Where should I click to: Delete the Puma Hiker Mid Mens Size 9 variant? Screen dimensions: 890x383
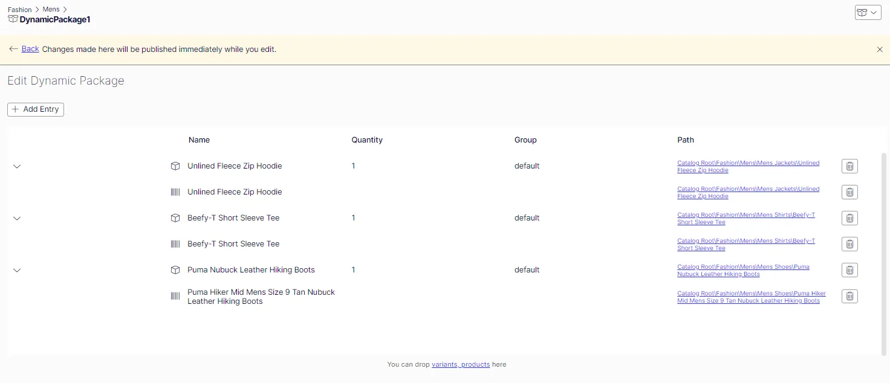[x=849, y=296]
